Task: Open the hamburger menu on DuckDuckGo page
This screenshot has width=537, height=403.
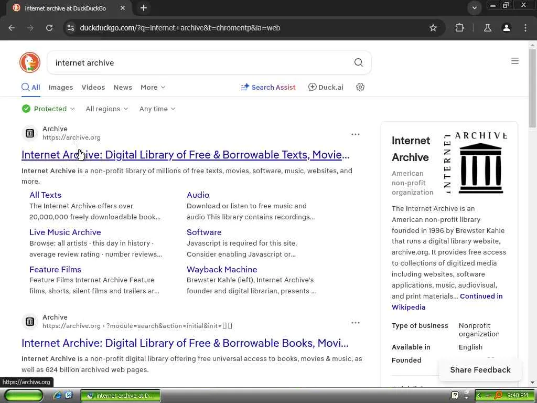Action: [x=515, y=61]
